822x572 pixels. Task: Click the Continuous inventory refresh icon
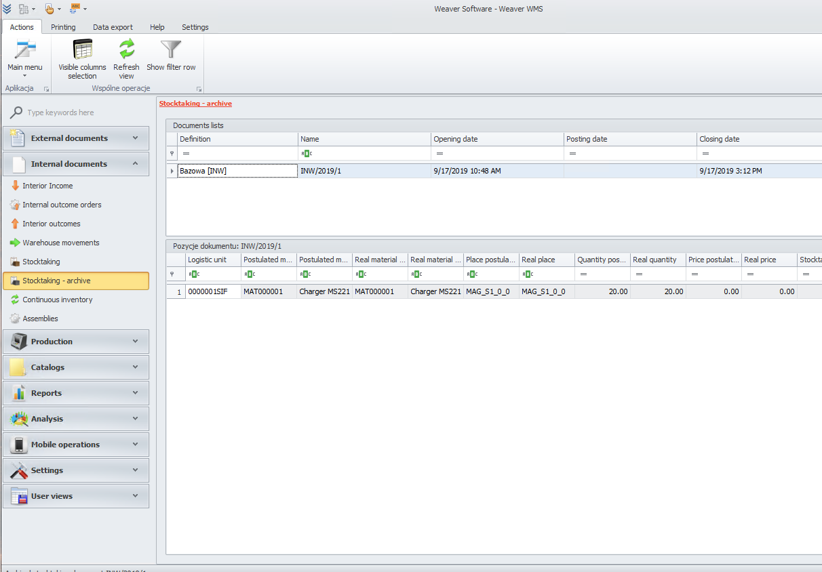pyautogui.click(x=15, y=300)
